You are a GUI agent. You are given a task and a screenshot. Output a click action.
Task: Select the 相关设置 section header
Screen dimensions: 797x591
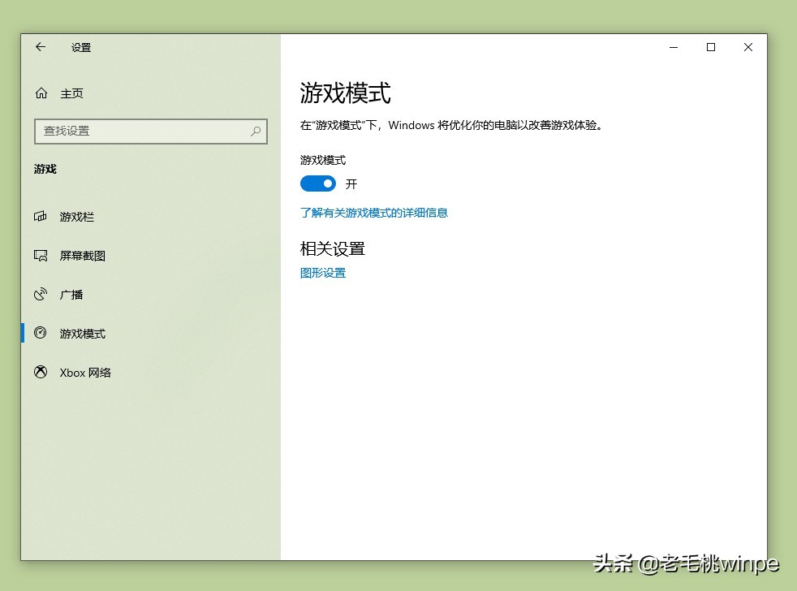pos(333,248)
